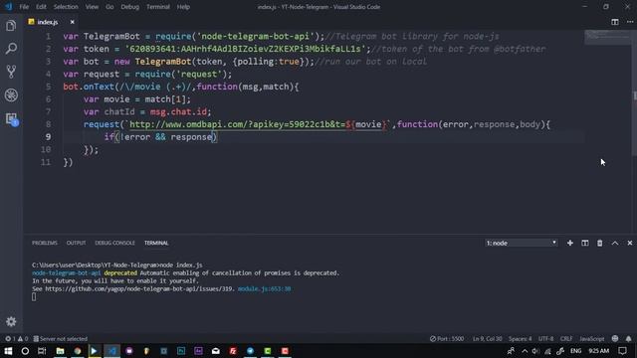Open the File menu
Screen dimensions: 637x358
24,7
